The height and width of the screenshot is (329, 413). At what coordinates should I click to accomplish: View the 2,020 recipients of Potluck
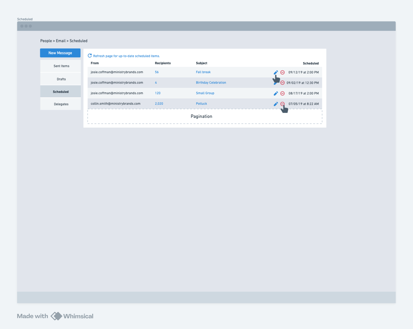pos(159,104)
